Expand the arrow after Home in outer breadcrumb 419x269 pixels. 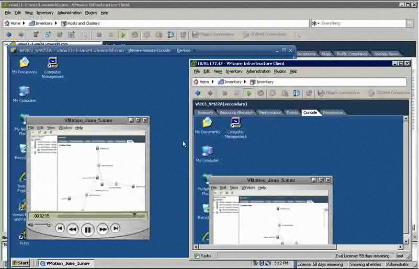pyautogui.click(x=24, y=23)
